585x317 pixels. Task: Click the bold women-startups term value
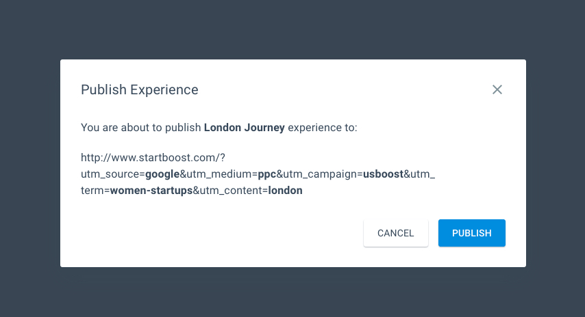151,191
